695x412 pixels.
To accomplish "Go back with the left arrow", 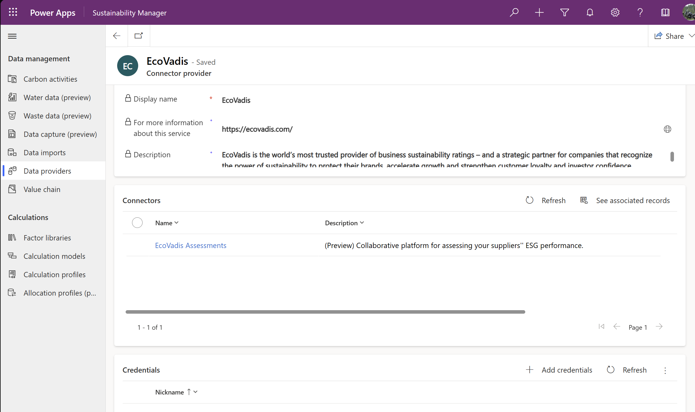I will 117,36.
